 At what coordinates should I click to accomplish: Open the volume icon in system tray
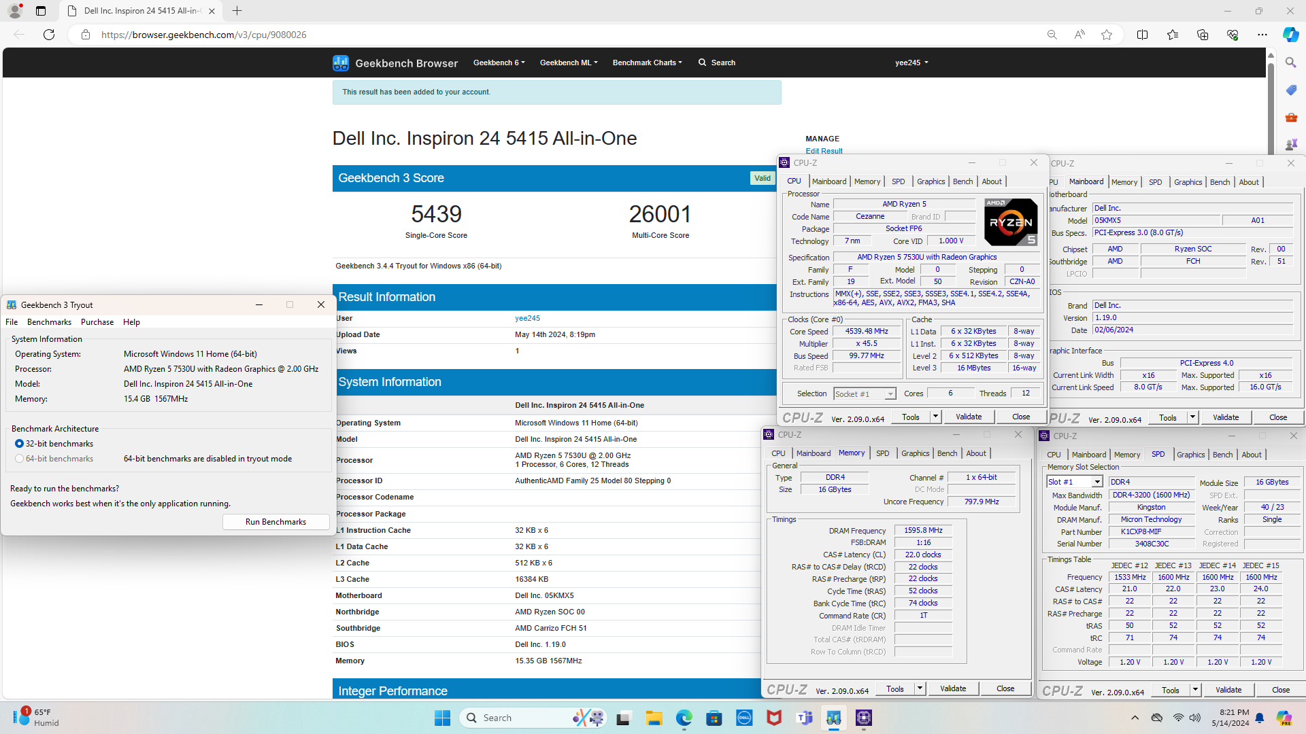[x=1194, y=718]
